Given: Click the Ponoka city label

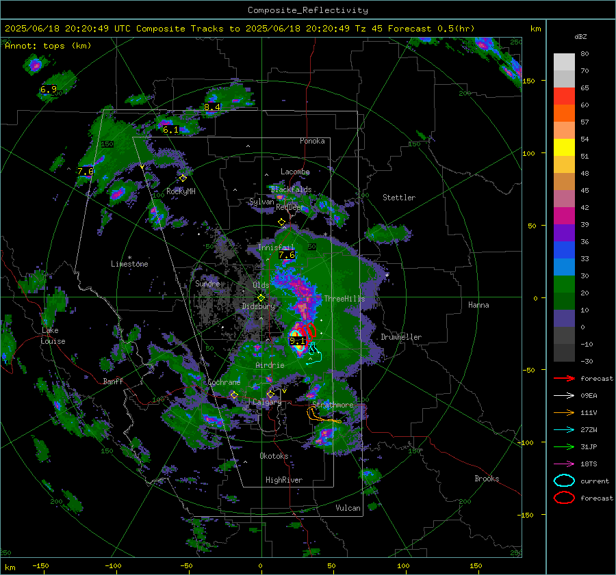Looking at the screenshot, I should (x=312, y=141).
